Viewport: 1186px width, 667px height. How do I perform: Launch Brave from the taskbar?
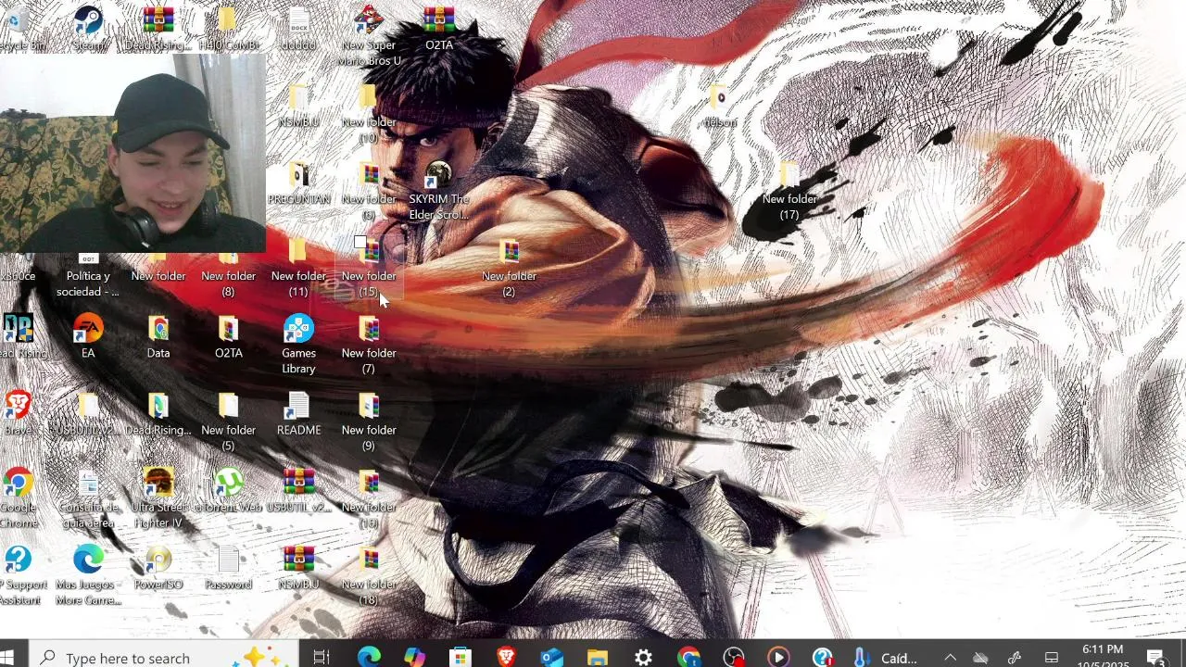coord(506,657)
